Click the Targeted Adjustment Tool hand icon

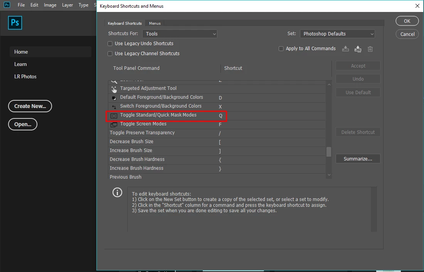pyautogui.click(x=114, y=89)
